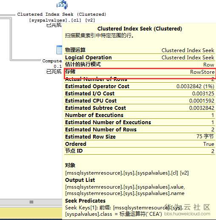Click the 估计的执行模式 row
Viewport: 216px width, 220px height.
139,64
